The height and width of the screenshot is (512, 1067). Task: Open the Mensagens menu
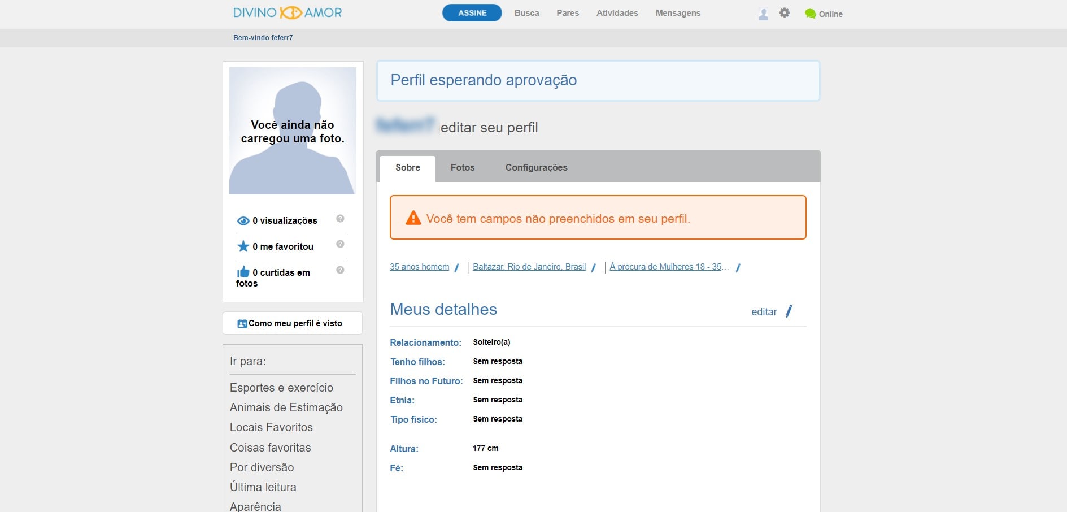(x=678, y=13)
